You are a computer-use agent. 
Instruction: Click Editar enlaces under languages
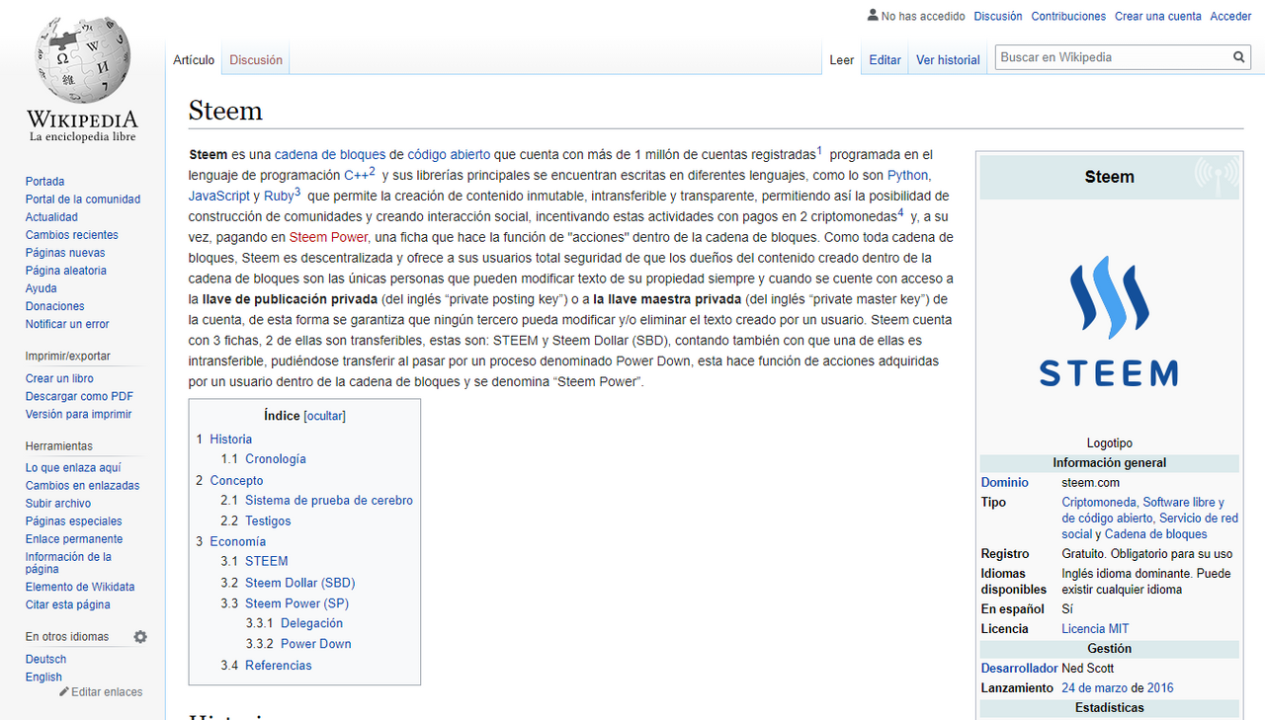click(x=107, y=691)
